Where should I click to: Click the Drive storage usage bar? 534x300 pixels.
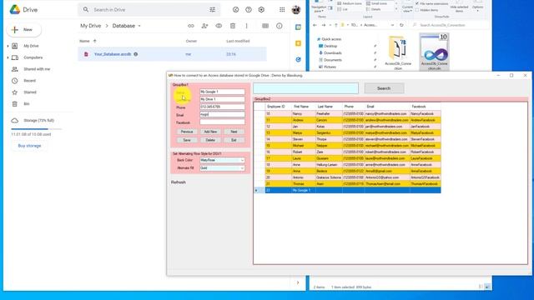pos(37,129)
